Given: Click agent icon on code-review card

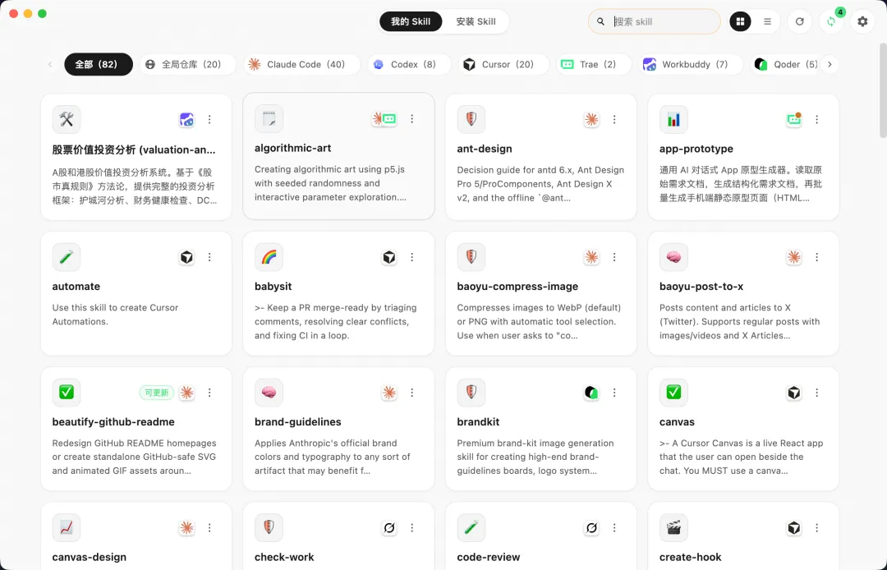Looking at the screenshot, I should [x=591, y=527].
